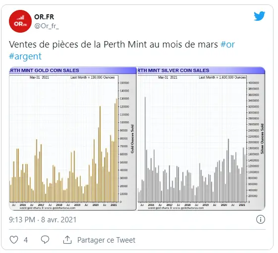This screenshot has height=253, width=278.
Task: Click the share upload arrow icon
Action: tap(67, 240)
